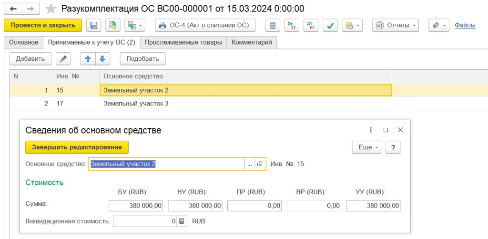This screenshot has height=239, width=488.
Task: Show the Дт/Кт accounting entries
Action: coord(311,25)
